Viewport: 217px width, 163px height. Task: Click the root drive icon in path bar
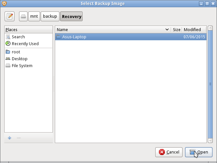pyautogui.click(x=23, y=16)
